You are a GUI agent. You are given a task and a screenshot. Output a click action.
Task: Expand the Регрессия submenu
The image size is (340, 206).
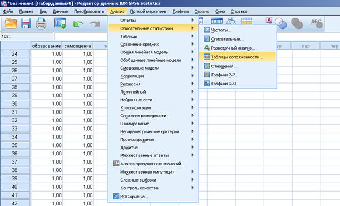153,84
